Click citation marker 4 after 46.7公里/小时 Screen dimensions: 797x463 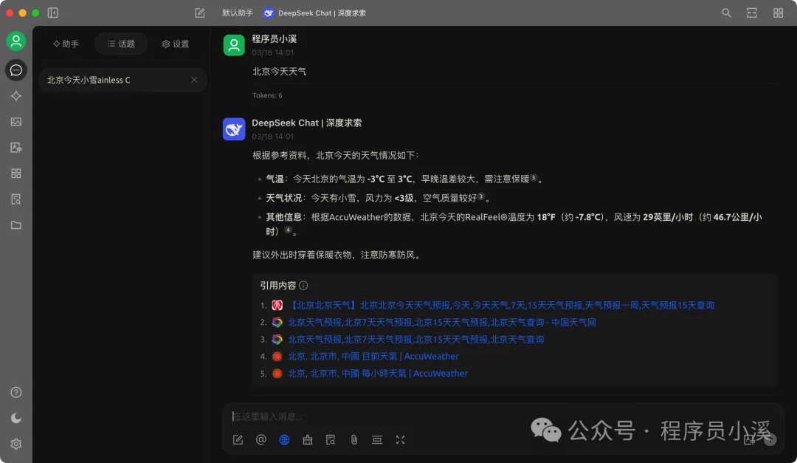[x=288, y=230]
